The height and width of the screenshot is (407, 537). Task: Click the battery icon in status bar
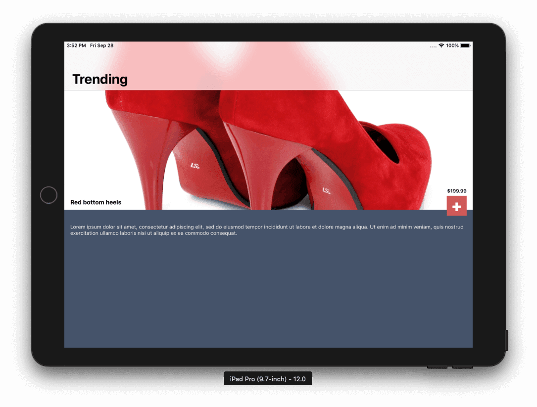(x=465, y=45)
